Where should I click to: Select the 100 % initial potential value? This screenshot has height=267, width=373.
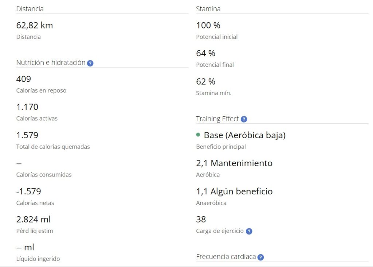click(208, 25)
